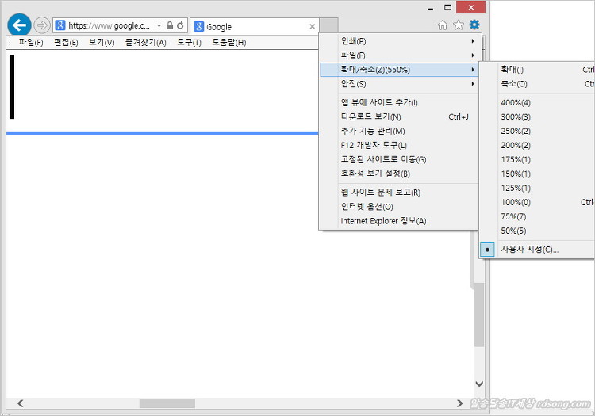Click the Home icon in toolbar
This screenshot has width=595, height=416.
[x=443, y=25]
